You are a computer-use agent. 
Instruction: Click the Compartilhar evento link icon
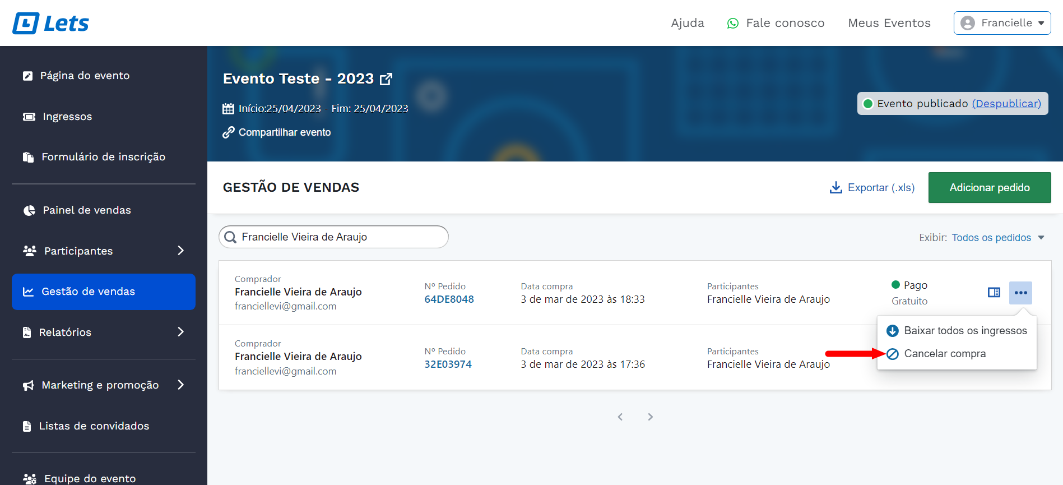tap(228, 132)
